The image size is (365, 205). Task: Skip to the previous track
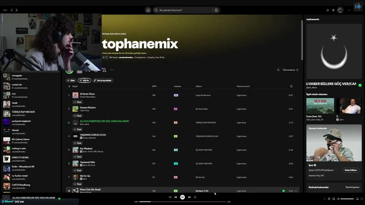[176, 197]
